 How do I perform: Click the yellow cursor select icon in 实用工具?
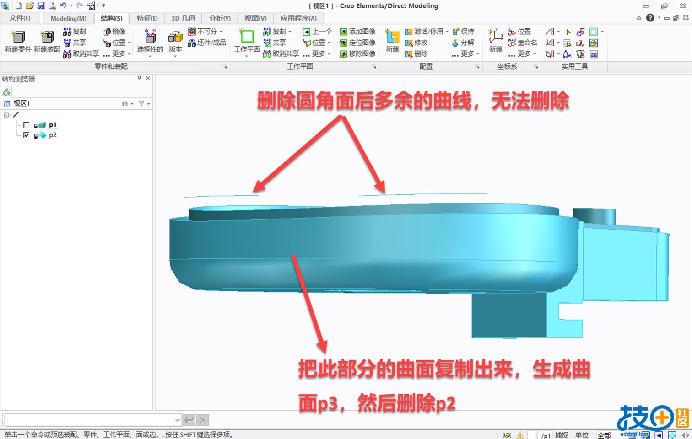coord(568,32)
